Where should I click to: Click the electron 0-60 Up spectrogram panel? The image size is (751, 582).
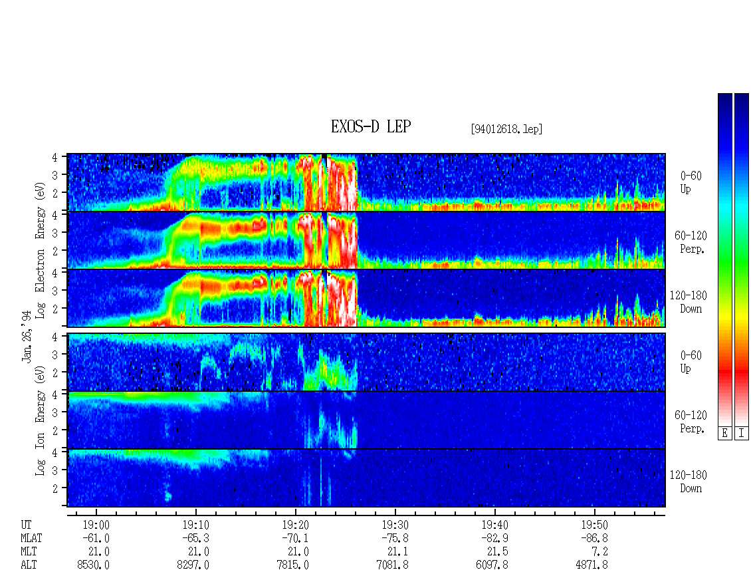366,182
